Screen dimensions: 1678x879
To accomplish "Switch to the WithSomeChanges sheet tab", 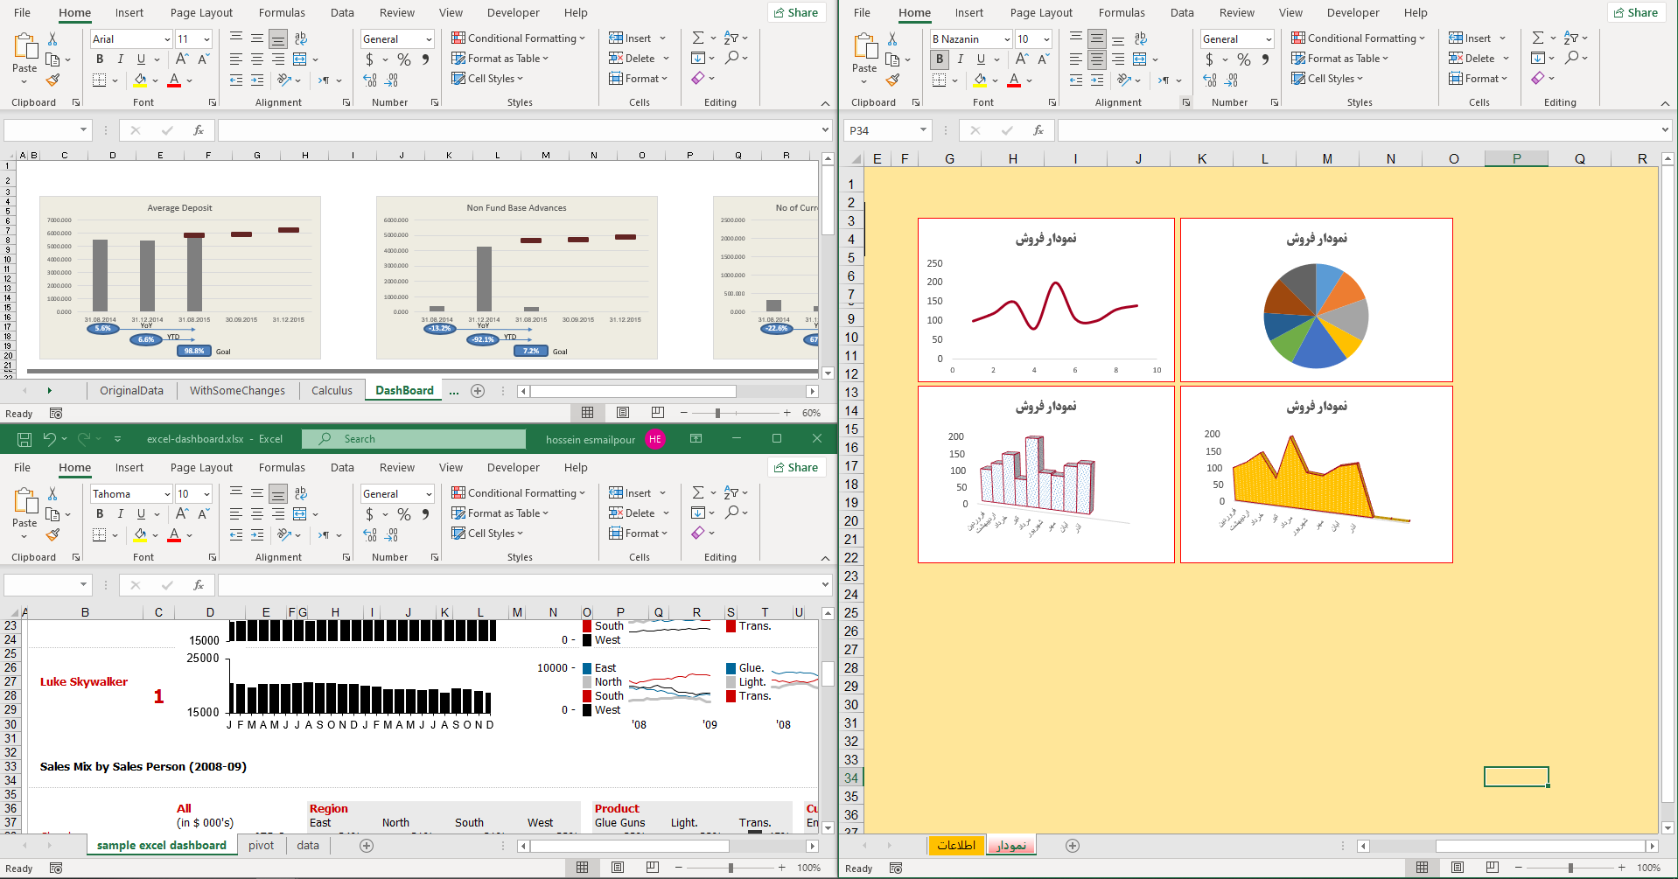I will pos(237,391).
